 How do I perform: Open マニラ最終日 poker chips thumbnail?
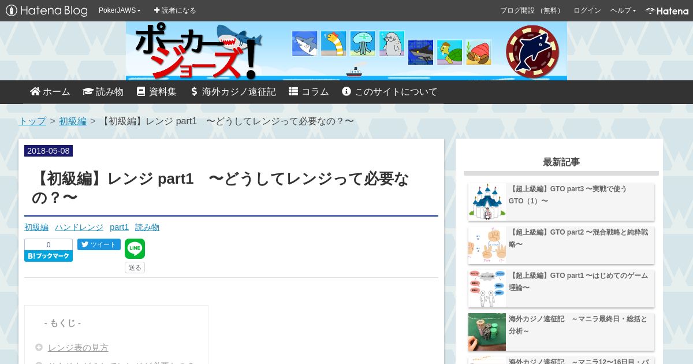pos(487,332)
